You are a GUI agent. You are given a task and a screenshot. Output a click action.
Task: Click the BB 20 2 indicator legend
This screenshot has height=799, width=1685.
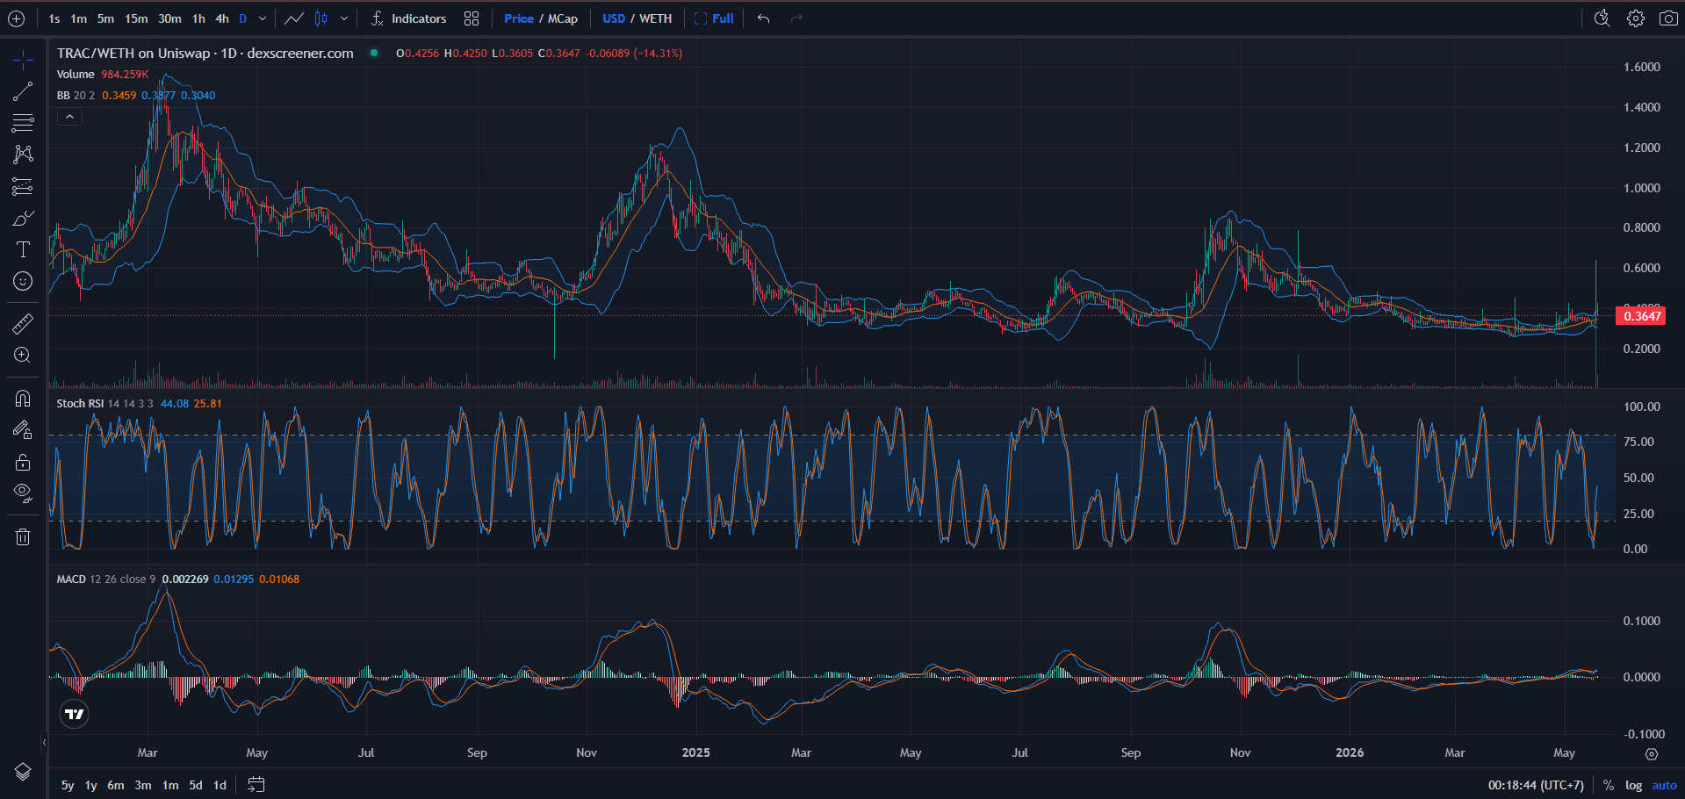76,96
